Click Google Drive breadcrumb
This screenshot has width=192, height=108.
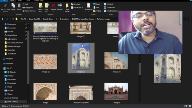pos(48,19)
